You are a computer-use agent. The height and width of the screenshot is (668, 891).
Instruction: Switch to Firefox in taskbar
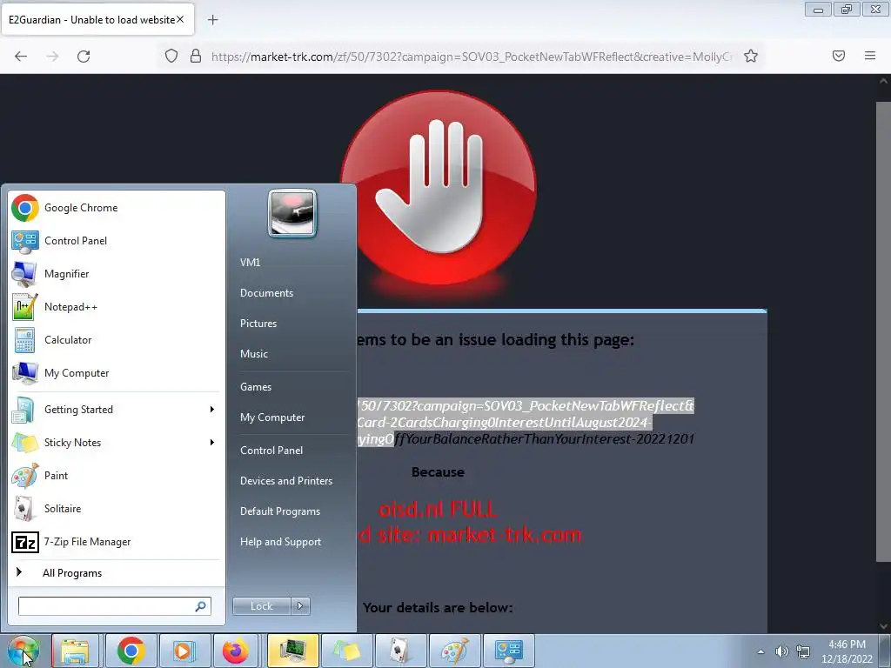[236, 651]
